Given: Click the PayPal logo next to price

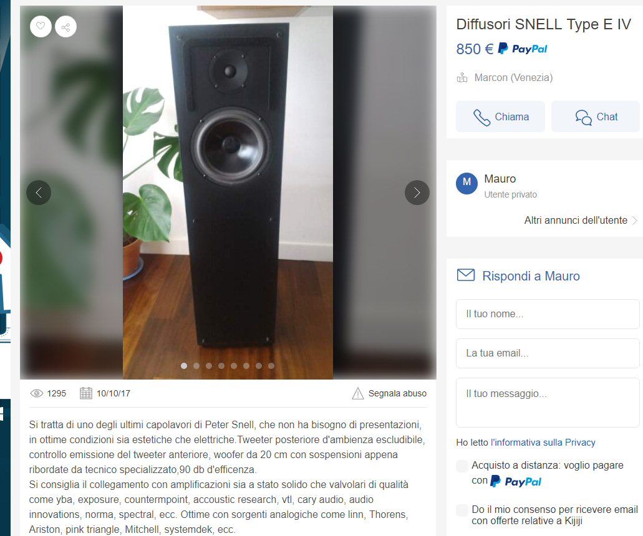Looking at the screenshot, I should point(523,49).
